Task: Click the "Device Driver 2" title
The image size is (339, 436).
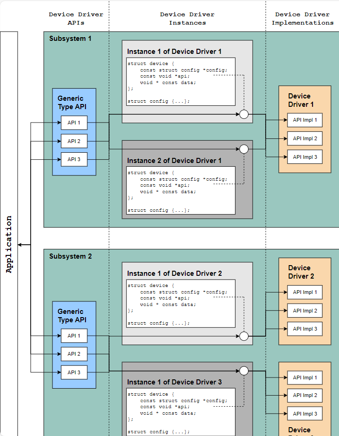Action: coord(301,272)
